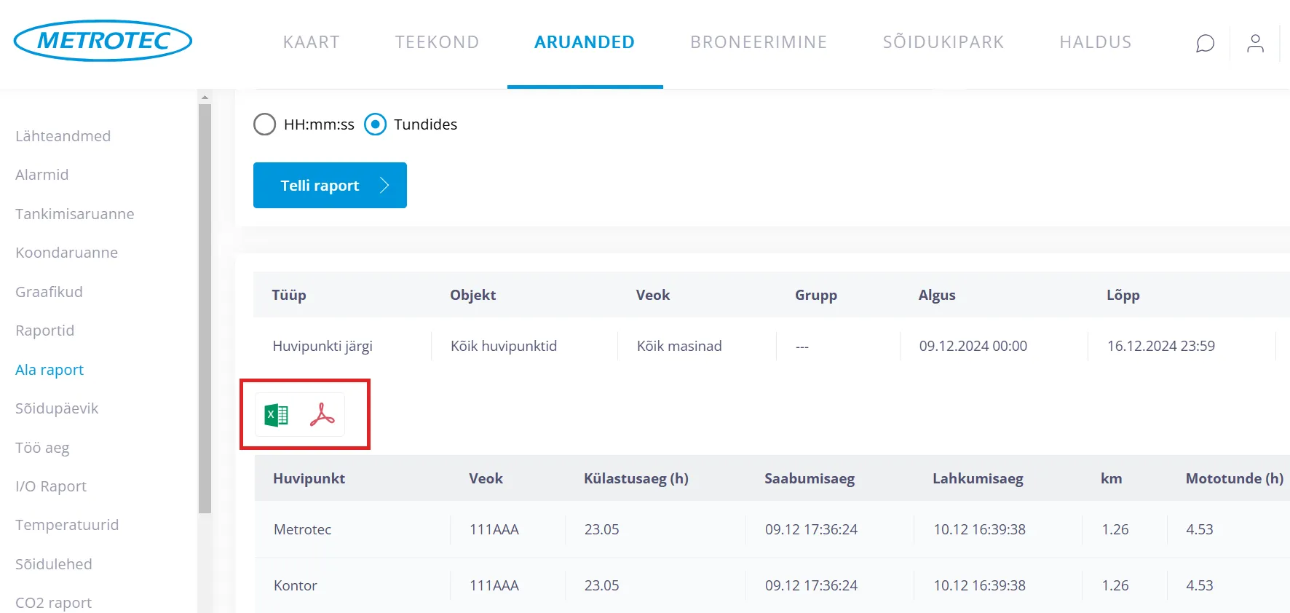The height and width of the screenshot is (613, 1290).
Task: Open the user profile icon
Action: [x=1255, y=44]
